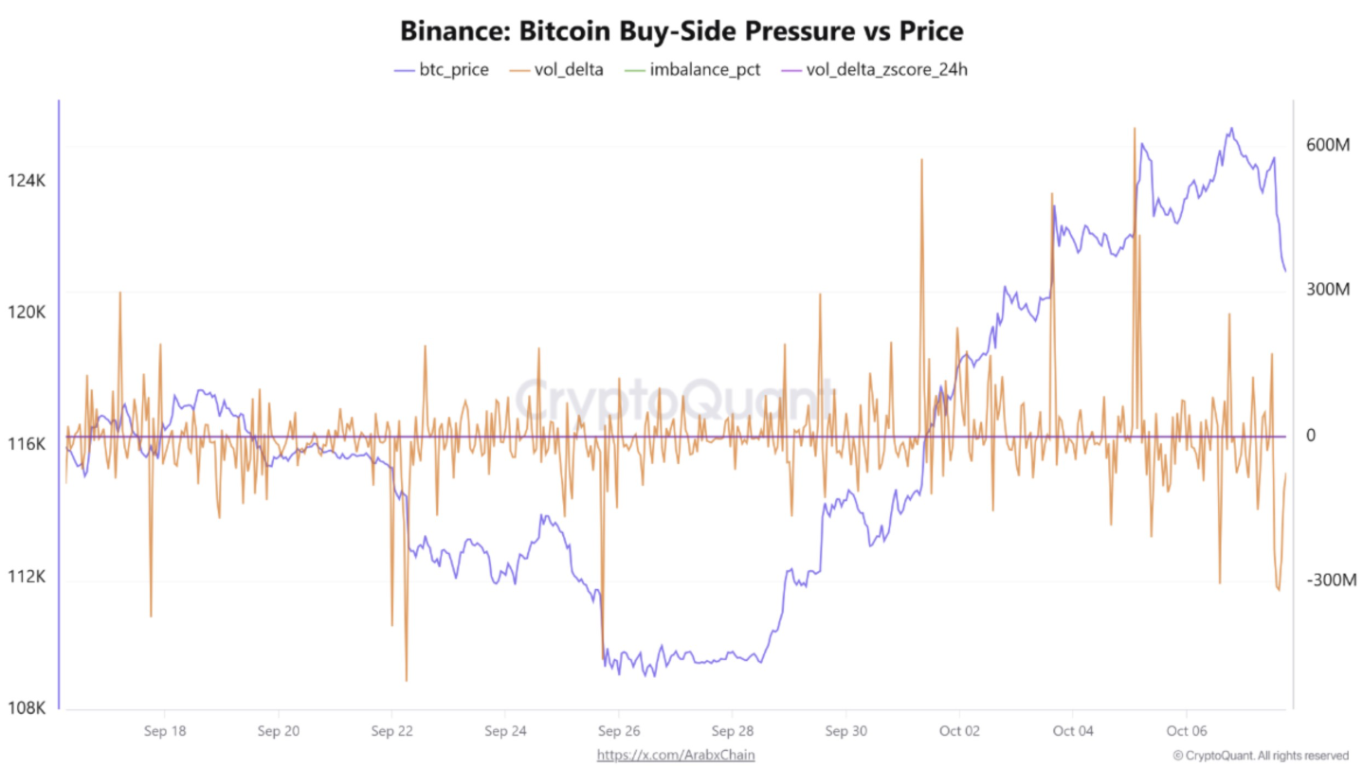Click the 600M right axis label
This screenshot has width=1363, height=768.
point(1327,145)
